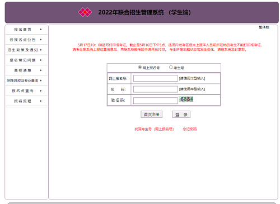The height and width of the screenshot is (204, 280).
Task: Refresh the 6884 captcha image
Action: (x=186, y=99)
